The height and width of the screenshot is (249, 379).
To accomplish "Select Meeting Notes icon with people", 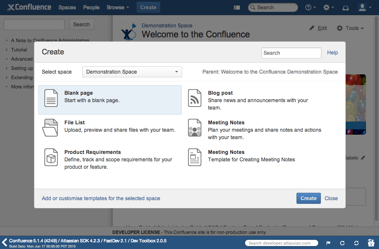I will point(195,128).
